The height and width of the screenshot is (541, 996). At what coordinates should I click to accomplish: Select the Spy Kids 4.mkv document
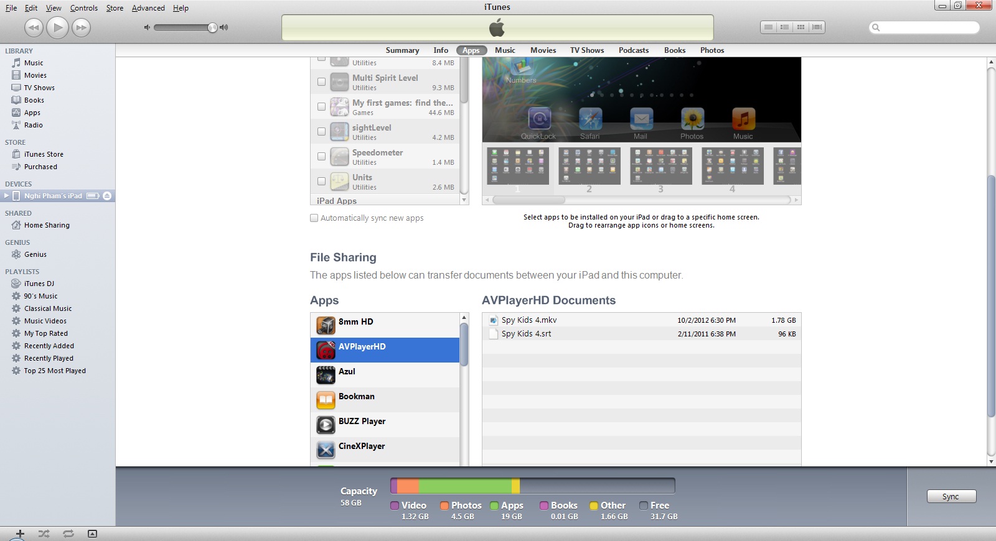click(641, 320)
